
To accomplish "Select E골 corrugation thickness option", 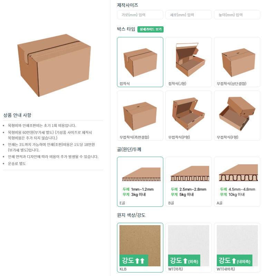I will click(140, 182).
